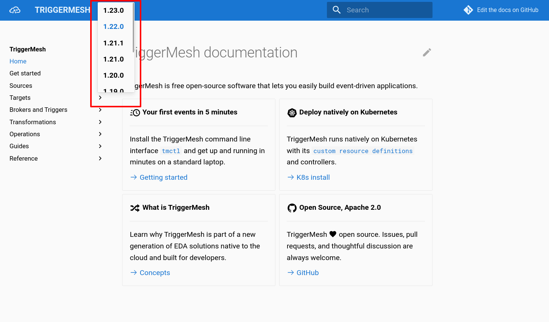Expand the Brokers and Triggers chevron
This screenshot has width=549, height=322.
tap(100, 110)
